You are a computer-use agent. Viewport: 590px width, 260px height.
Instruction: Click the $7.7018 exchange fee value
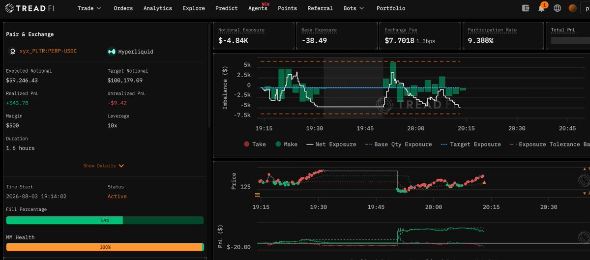click(x=399, y=40)
